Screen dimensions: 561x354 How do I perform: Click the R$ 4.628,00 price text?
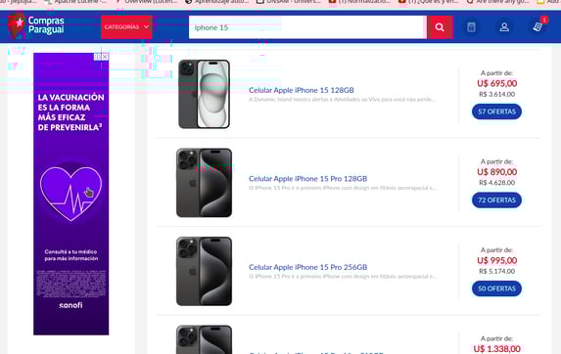click(x=497, y=183)
